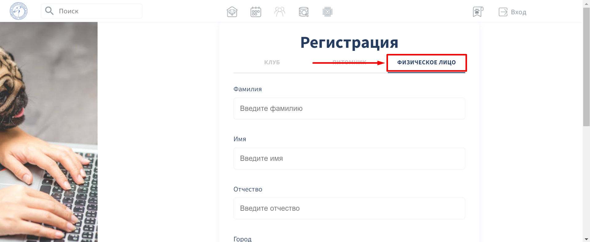The width and height of the screenshot is (590, 242).
Task: Click the paw print bookmark icon
Action: [477, 12]
